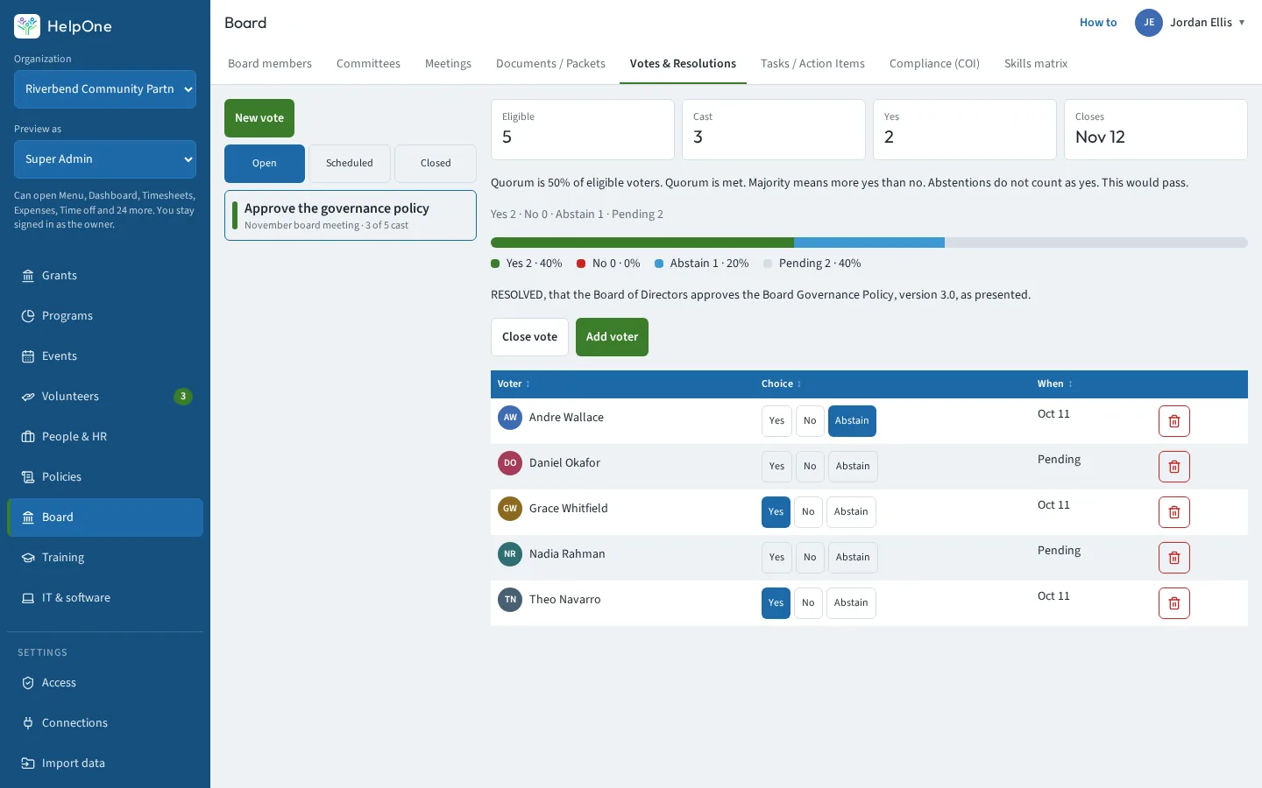This screenshot has height=788, width=1262.
Task: Delete Theo Navarro's entry using trash icon
Action: (x=1174, y=603)
